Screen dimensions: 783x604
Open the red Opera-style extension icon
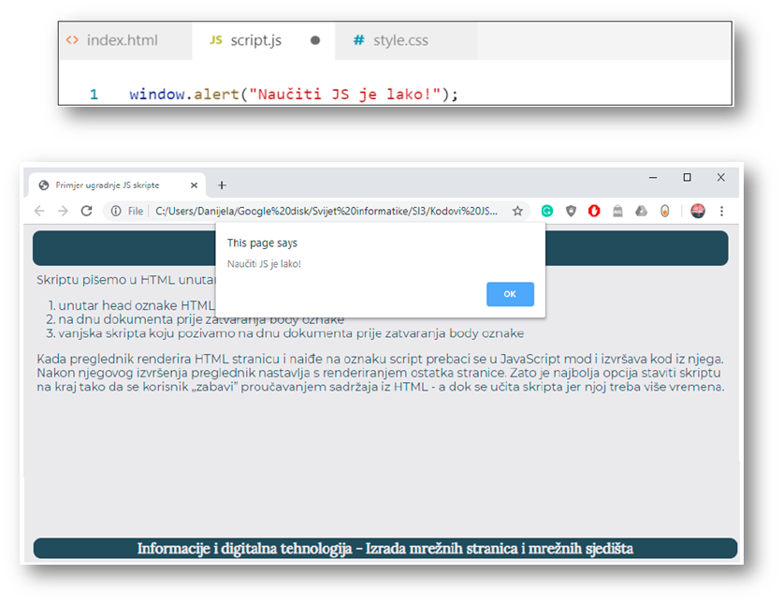(594, 211)
